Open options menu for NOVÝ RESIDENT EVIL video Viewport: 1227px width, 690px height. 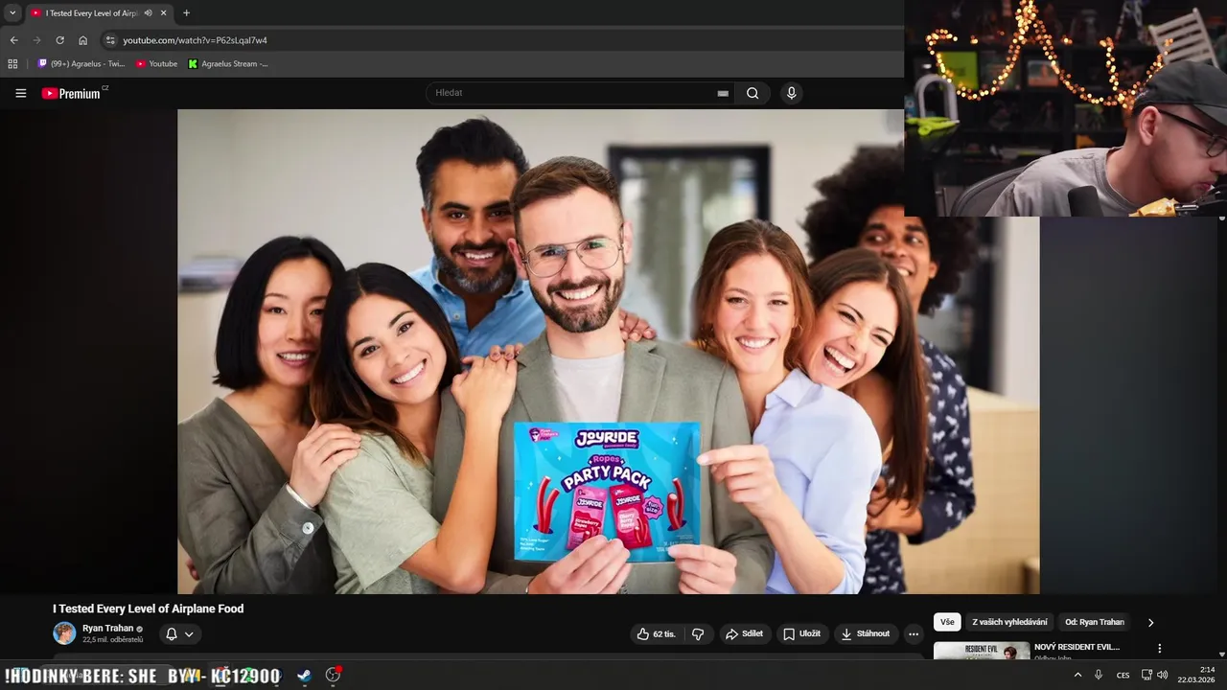(x=1159, y=649)
